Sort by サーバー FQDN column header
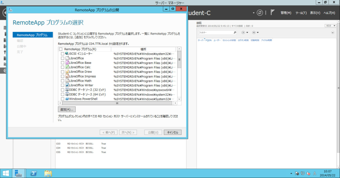This screenshot has height=178, width=340. click(204, 40)
